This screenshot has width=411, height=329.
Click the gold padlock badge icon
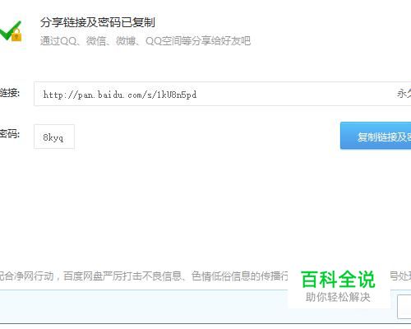[16, 35]
